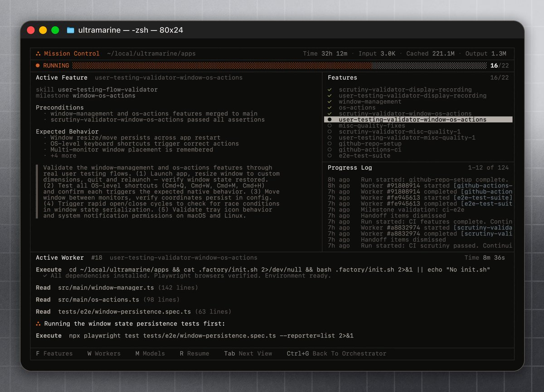Select the empty circle beside github-repo-setup
This screenshot has width=544, height=392.
click(x=330, y=143)
